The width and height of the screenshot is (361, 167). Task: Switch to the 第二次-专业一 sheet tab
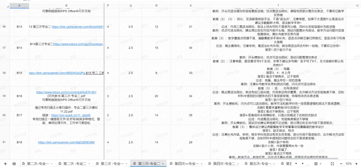click(38, 164)
